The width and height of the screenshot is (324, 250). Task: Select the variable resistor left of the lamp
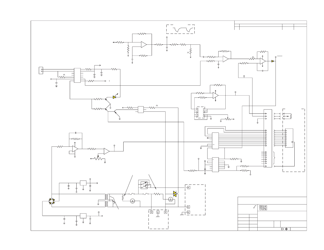[123, 198]
